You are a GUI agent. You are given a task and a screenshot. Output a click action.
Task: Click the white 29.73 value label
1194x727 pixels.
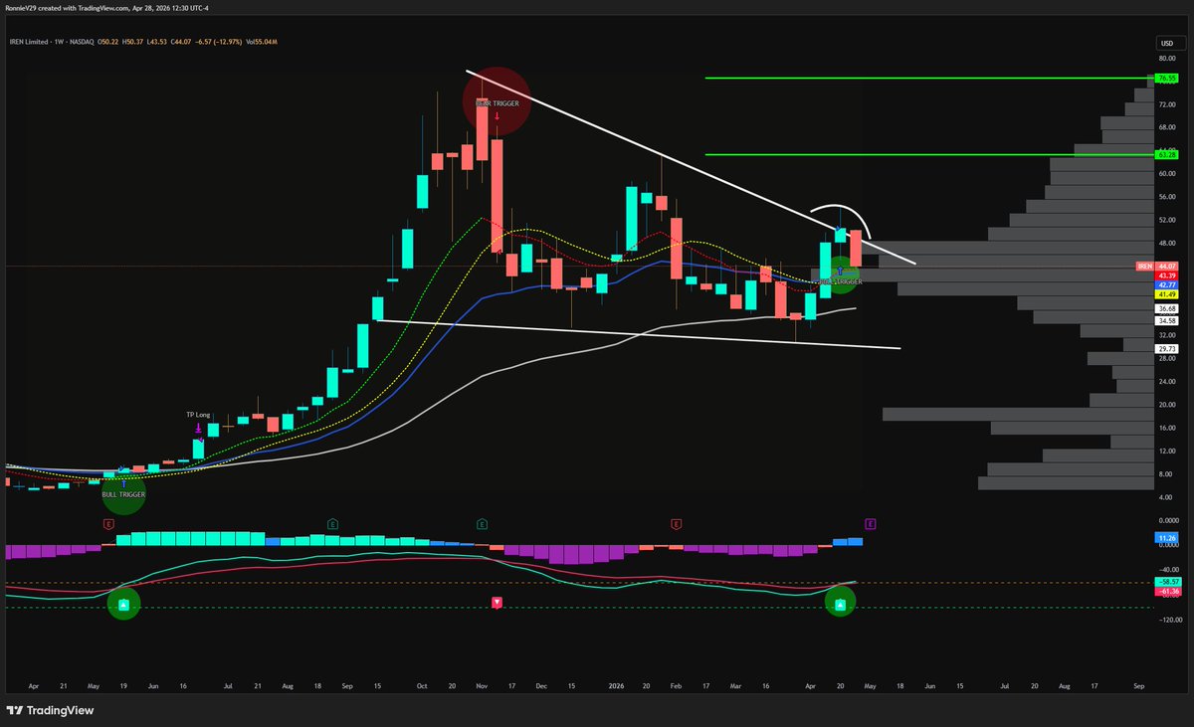[1165, 349]
